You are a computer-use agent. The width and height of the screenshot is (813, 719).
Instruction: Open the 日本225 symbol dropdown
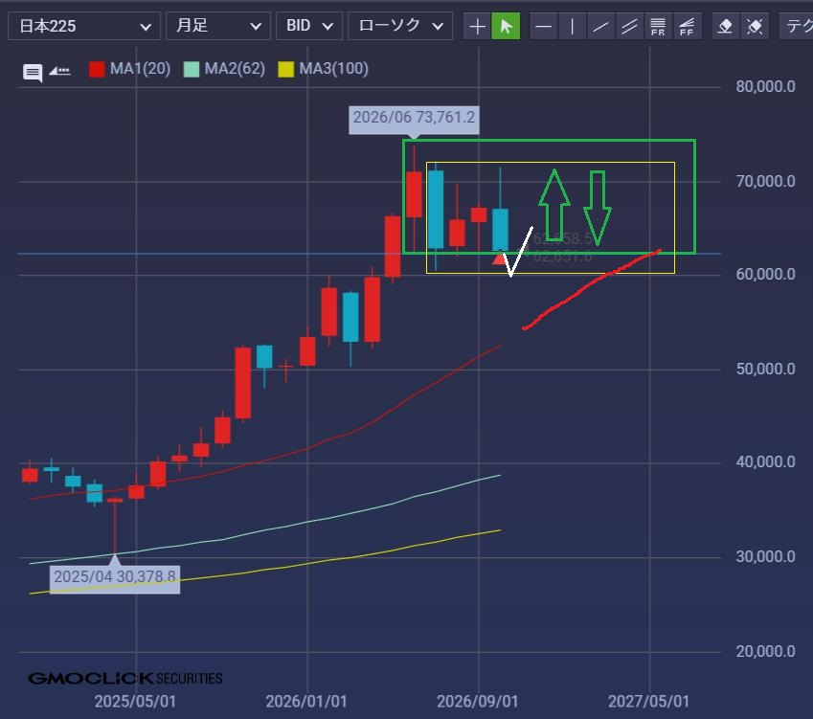[x=84, y=26]
